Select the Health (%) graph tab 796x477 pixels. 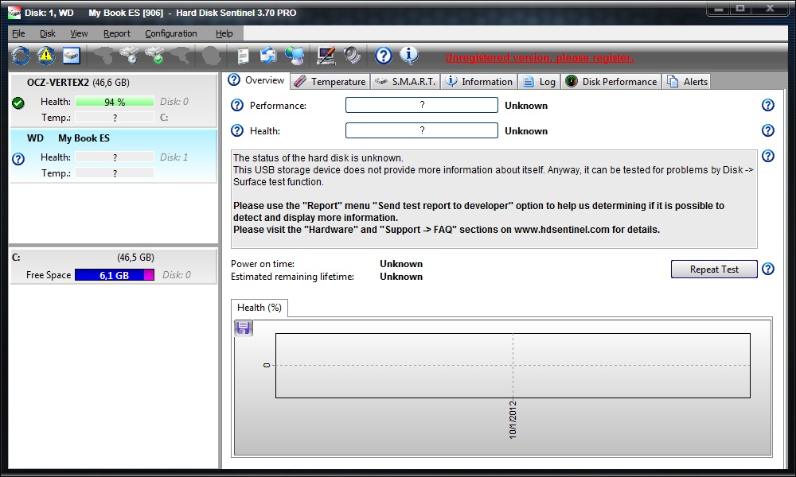click(259, 308)
